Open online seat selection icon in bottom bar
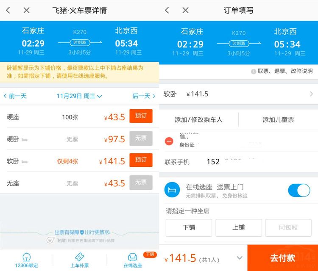Screen dimensions: 318x271 (x=132, y=259)
